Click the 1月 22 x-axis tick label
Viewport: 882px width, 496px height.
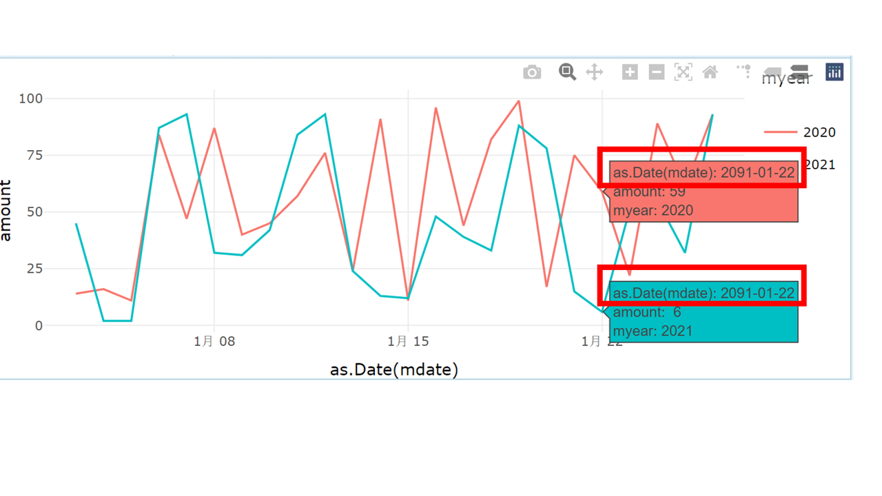602,341
